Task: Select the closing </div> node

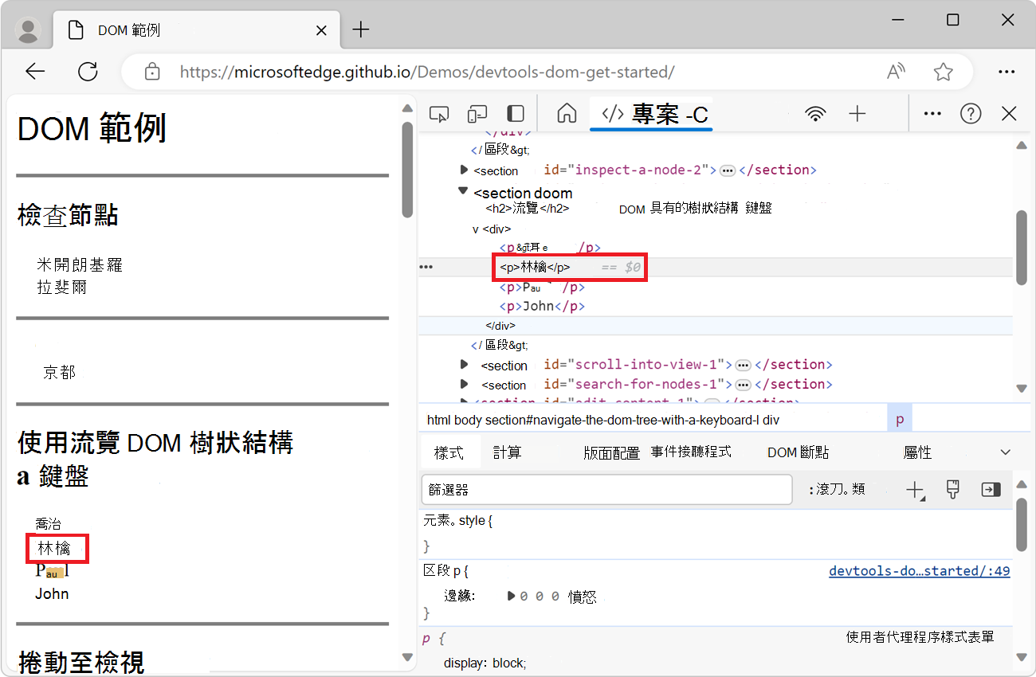Action: tap(500, 326)
